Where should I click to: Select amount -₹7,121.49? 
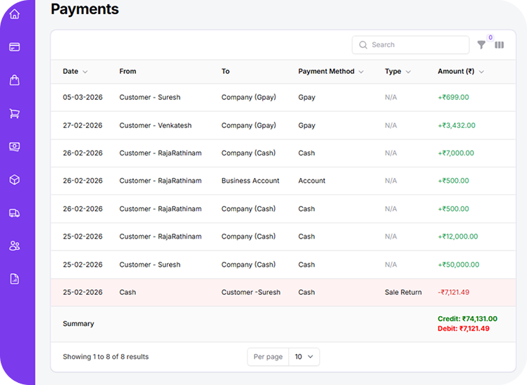pos(454,292)
